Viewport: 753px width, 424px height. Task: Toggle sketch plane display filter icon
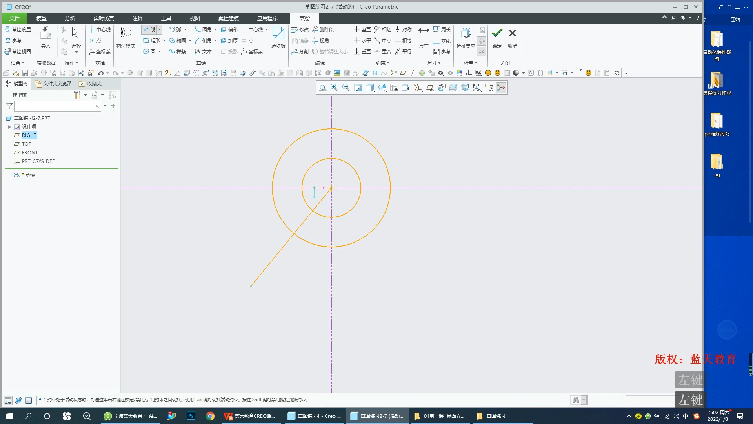tap(430, 88)
